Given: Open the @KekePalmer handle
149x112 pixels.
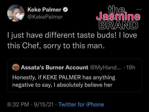Looking at the screenshot, I should 45,17.
